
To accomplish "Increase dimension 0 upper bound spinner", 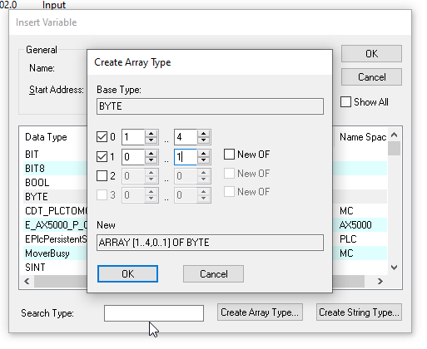I will pyautogui.click(x=204, y=133).
